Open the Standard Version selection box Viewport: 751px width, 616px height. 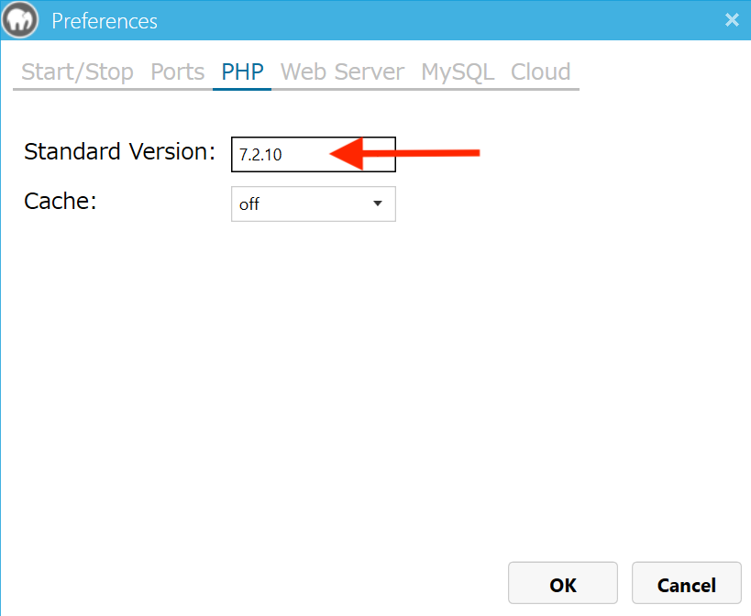314,154
